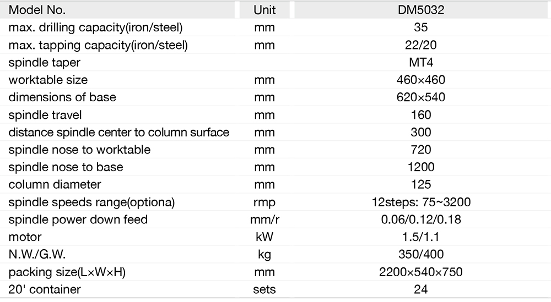Click the spindle nose to base value 1200

[x=421, y=167]
